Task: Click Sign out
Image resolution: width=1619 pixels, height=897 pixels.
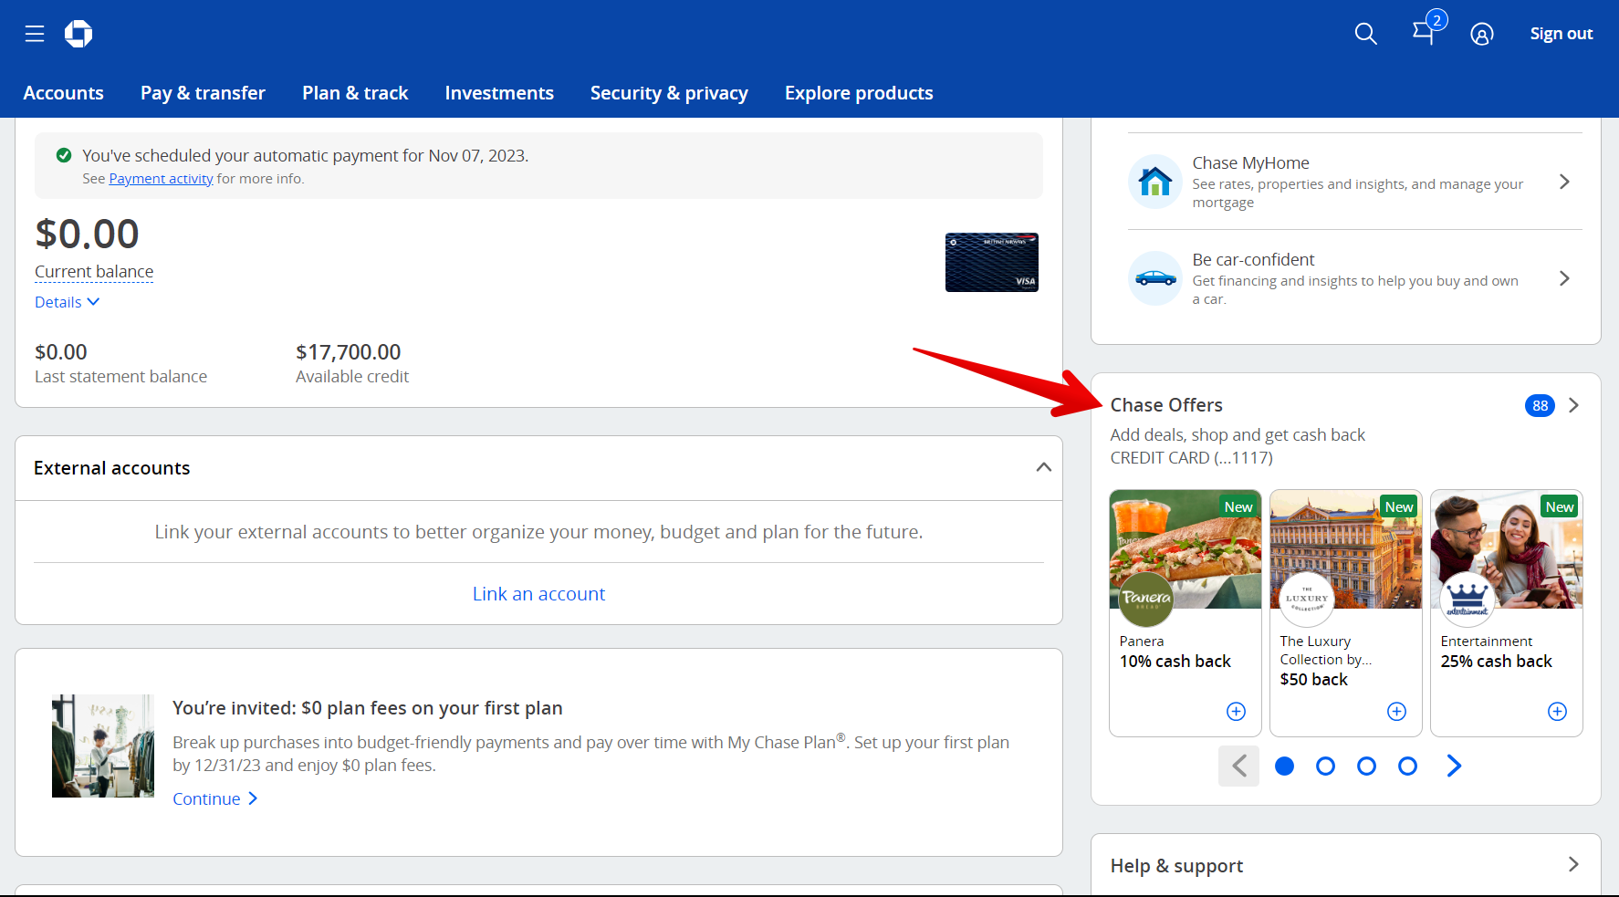Action: 1562,34
